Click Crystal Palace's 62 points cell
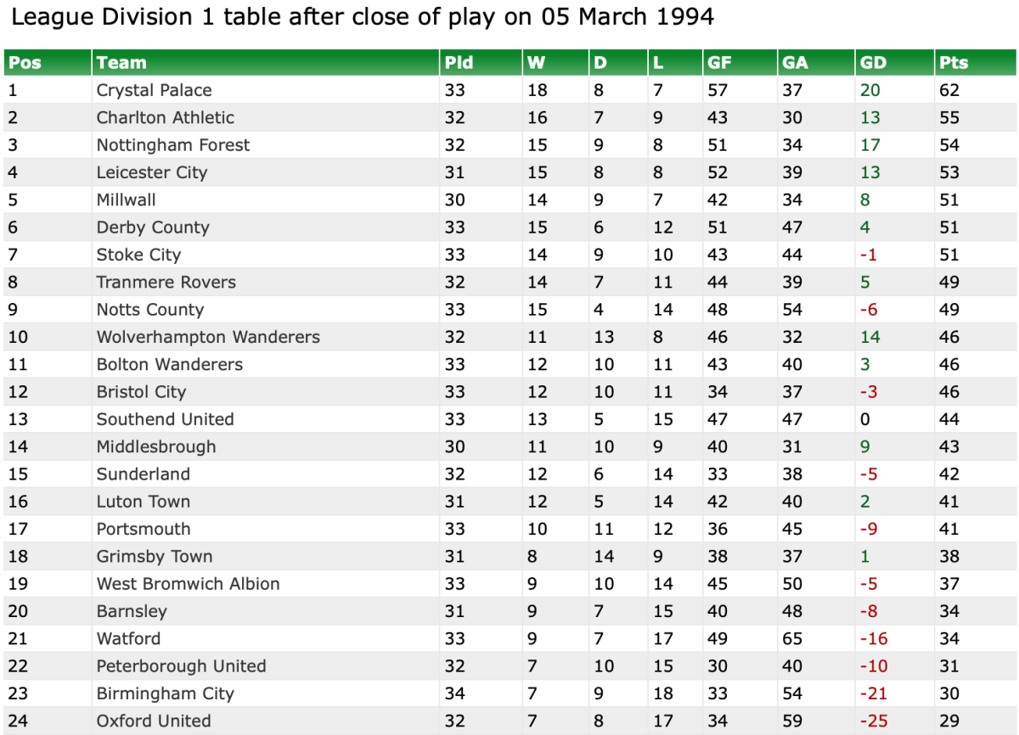 (x=949, y=90)
